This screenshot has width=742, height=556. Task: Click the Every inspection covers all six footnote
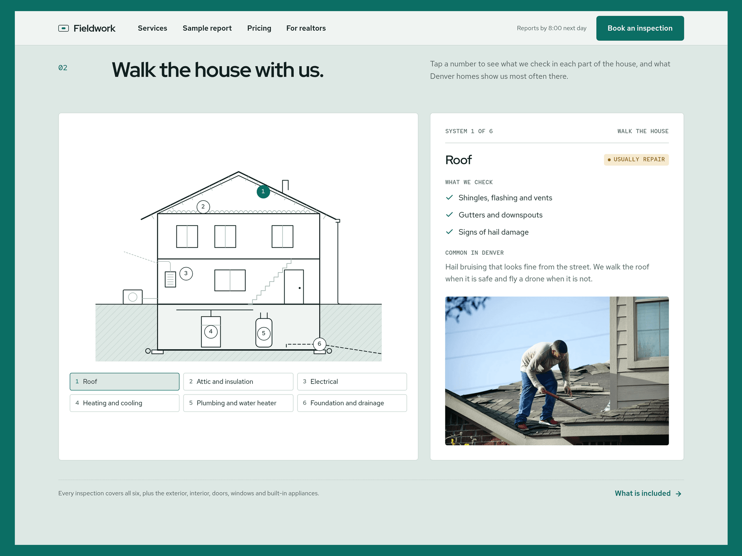(x=188, y=493)
